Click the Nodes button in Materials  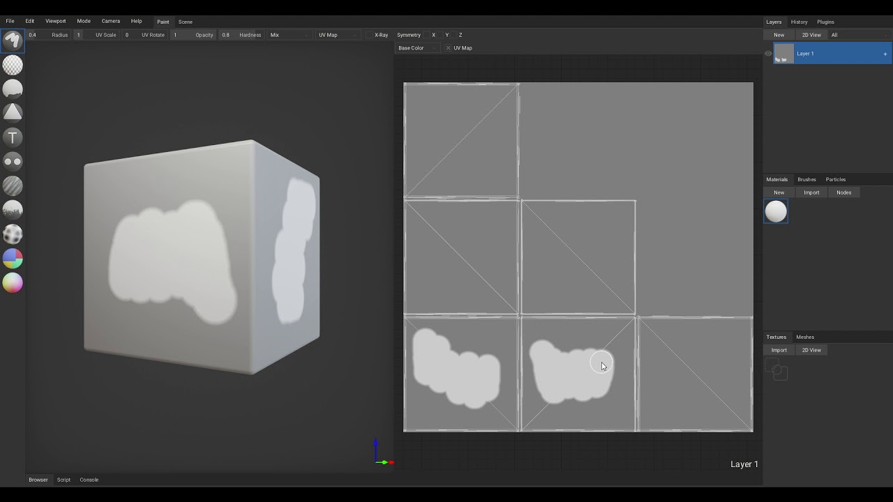point(843,192)
